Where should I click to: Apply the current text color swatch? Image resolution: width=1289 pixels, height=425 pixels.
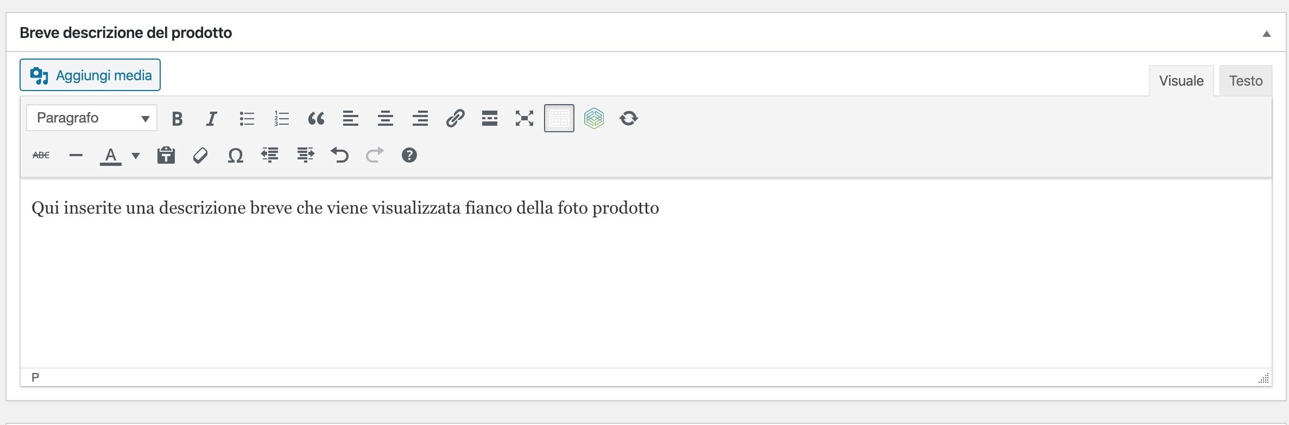coord(111,156)
